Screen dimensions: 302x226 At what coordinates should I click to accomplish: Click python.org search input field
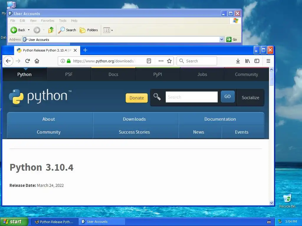coord(191,97)
